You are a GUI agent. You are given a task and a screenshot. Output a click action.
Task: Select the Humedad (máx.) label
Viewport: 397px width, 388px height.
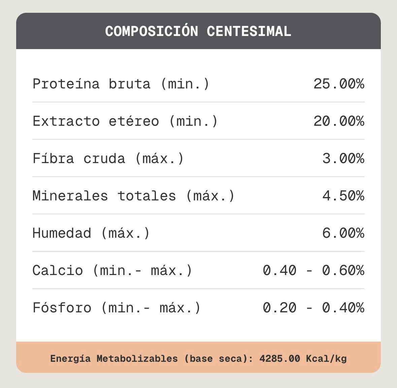(91, 233)
